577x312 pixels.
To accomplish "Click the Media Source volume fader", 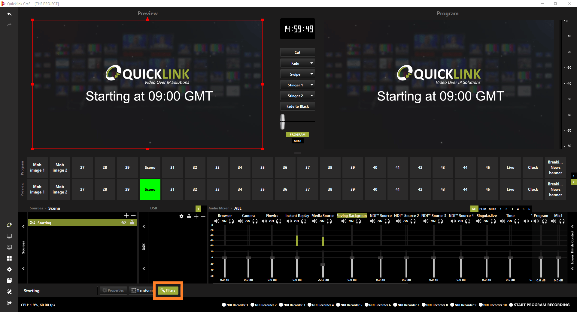I will (x=323, y=265).
